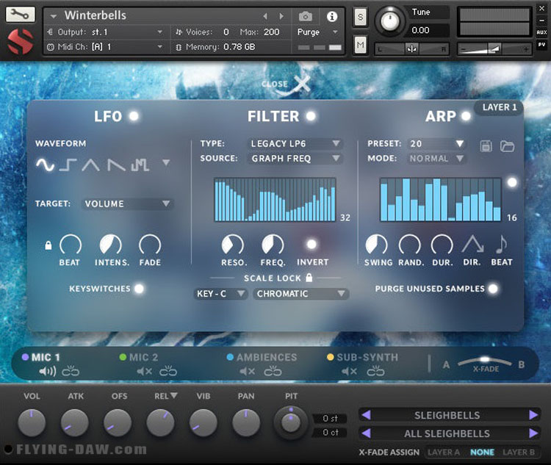551x465 pixels.
Task: Open the ARP MODE Normal dropdown
Action: [x=436, y=159]
